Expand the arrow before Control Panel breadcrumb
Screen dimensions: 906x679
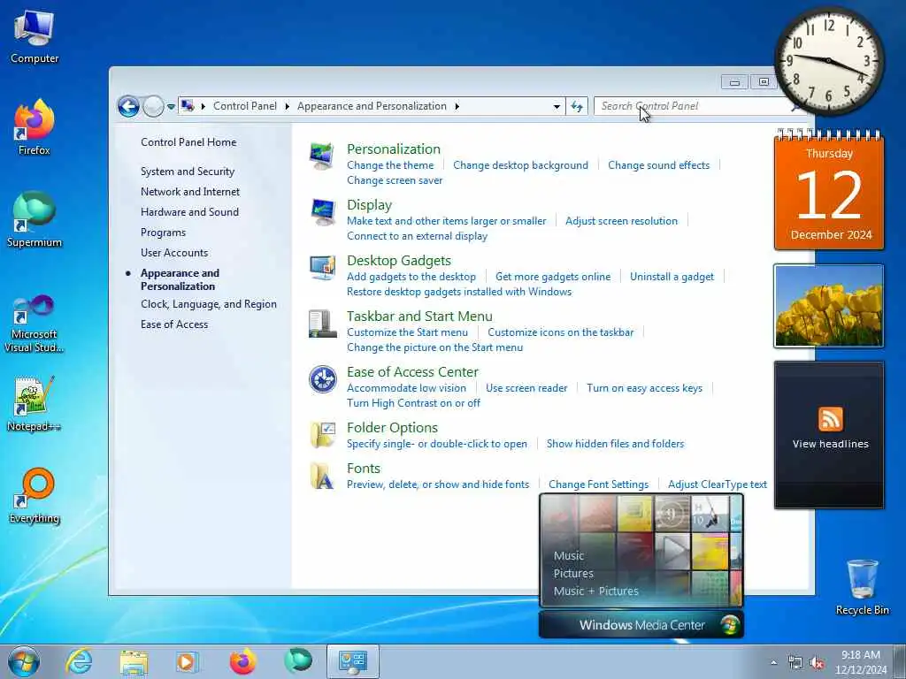pos(203,106)
